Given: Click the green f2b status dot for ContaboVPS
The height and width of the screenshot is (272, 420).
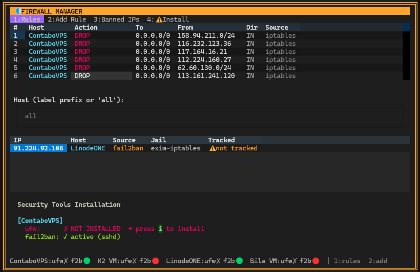Looking at the screenshot, I should click(x=86, y=261).
